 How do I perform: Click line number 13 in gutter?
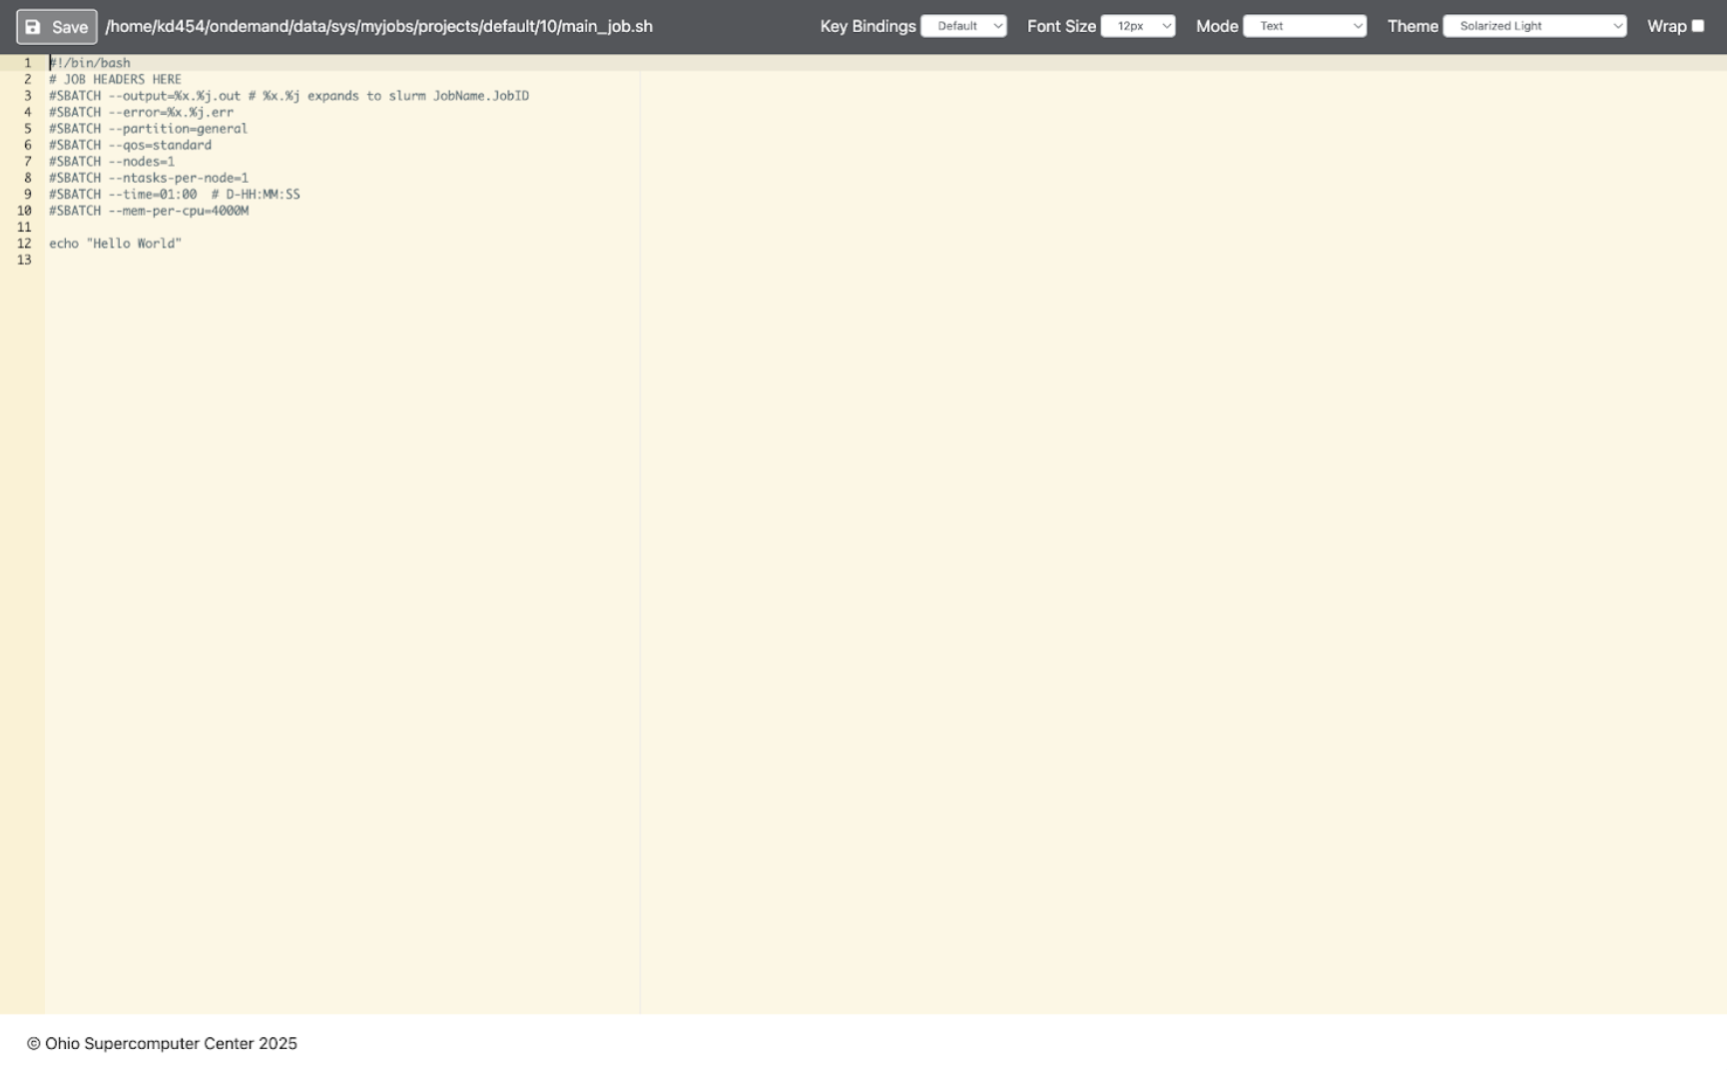tap(25, 261)
